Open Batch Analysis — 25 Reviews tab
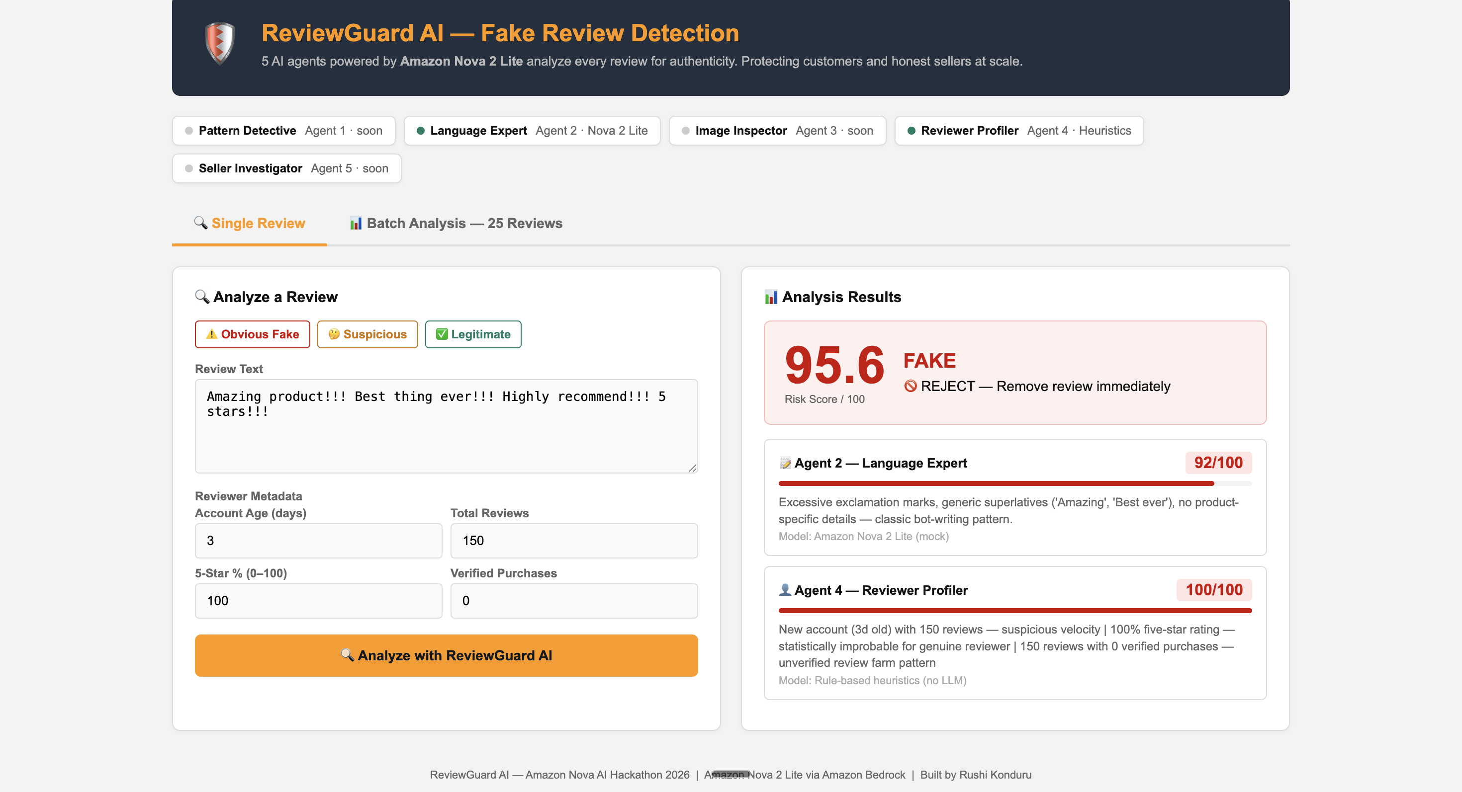Image resolution: width=1462 pixels, height=792 pixels. (x=456, y=224)
